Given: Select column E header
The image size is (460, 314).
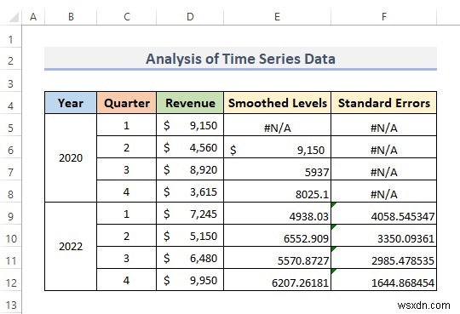Looking at the screenshot, I should pyautogui.click(x=277, y=17).
